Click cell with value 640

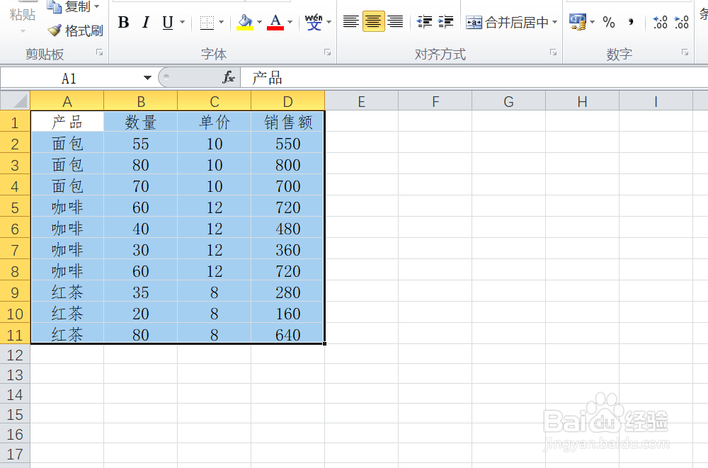[287, 334]
